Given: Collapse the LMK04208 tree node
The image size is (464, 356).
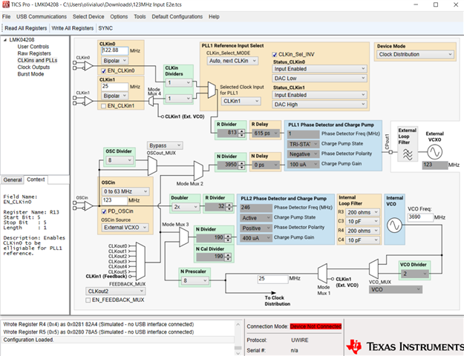Looking at the screenshot, I should [x=5, y=40].
